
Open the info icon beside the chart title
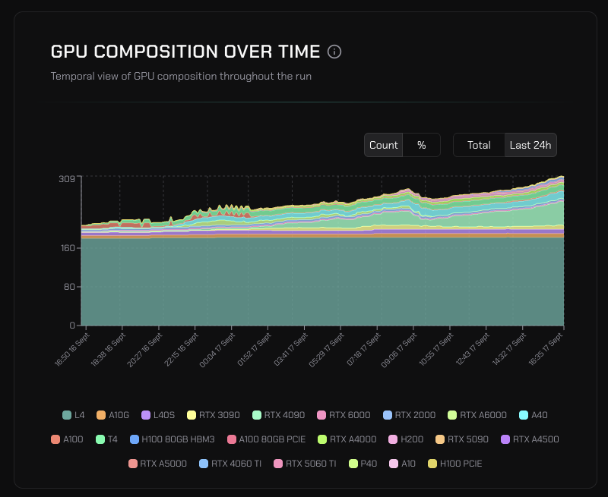(x=334, y=52)
